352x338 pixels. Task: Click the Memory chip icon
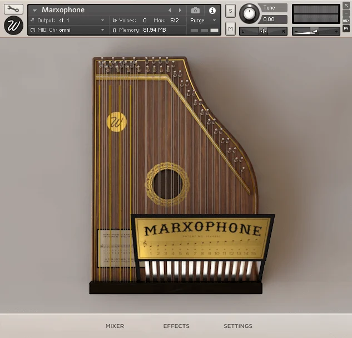click(115, 30)
